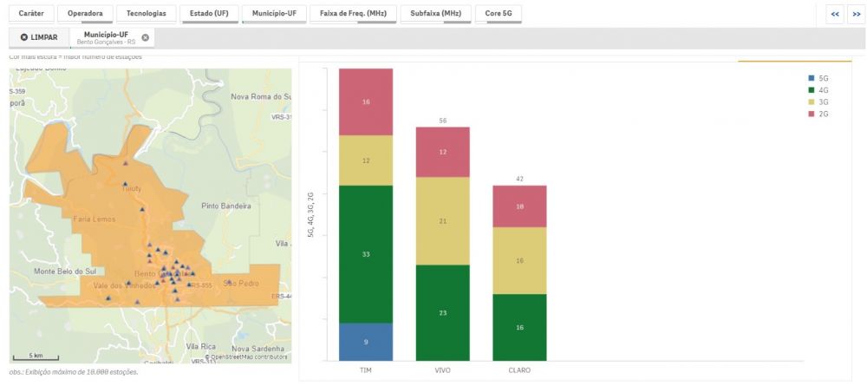Open the Tecnologias filter

pyautogui.click(x=146, y=13)
